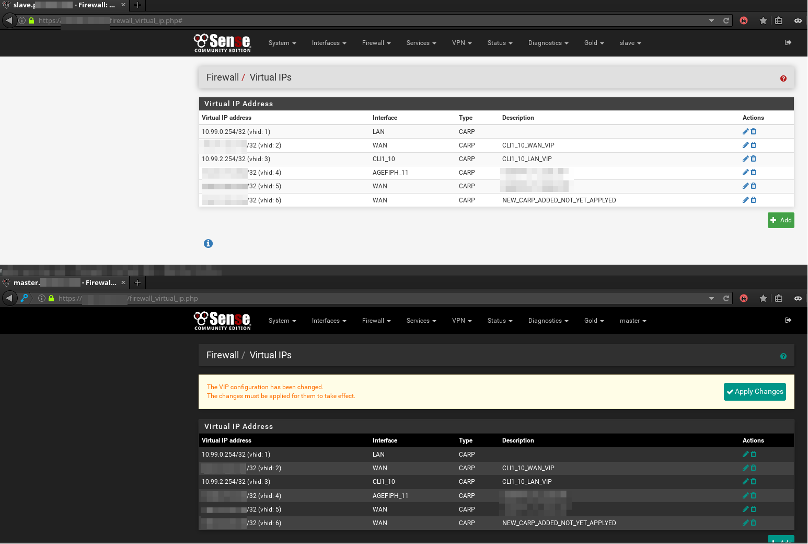Image resolution: width=808 pixels, height=544 pixels.
Task: Open help icon on master Virtual IPs header
Action: [x=783, y=356]
